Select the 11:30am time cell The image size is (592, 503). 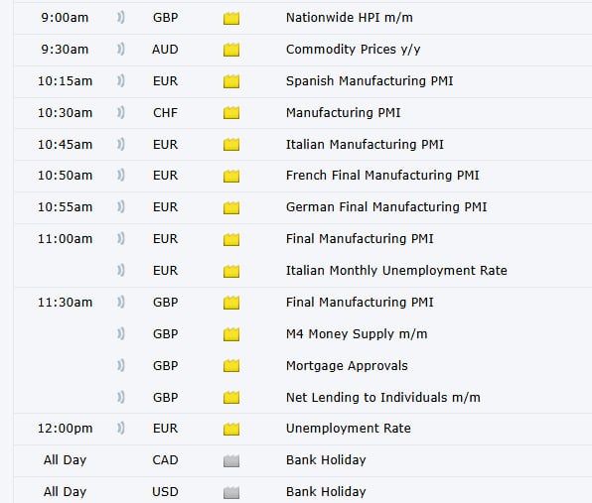coord(65,302)
